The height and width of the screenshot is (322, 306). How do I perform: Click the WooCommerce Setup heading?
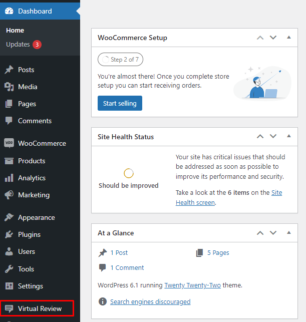(x=132, y=38)
